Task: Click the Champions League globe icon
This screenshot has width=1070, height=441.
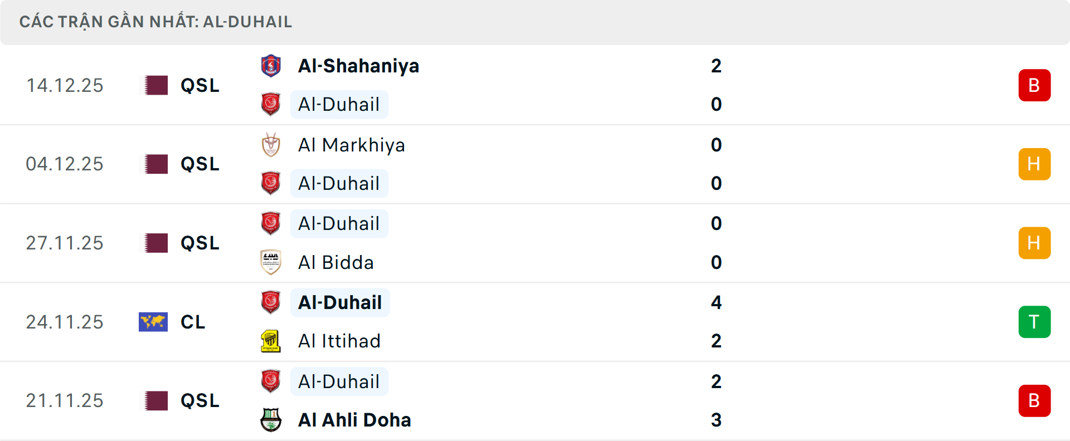Action: click(x=154, y=321)
